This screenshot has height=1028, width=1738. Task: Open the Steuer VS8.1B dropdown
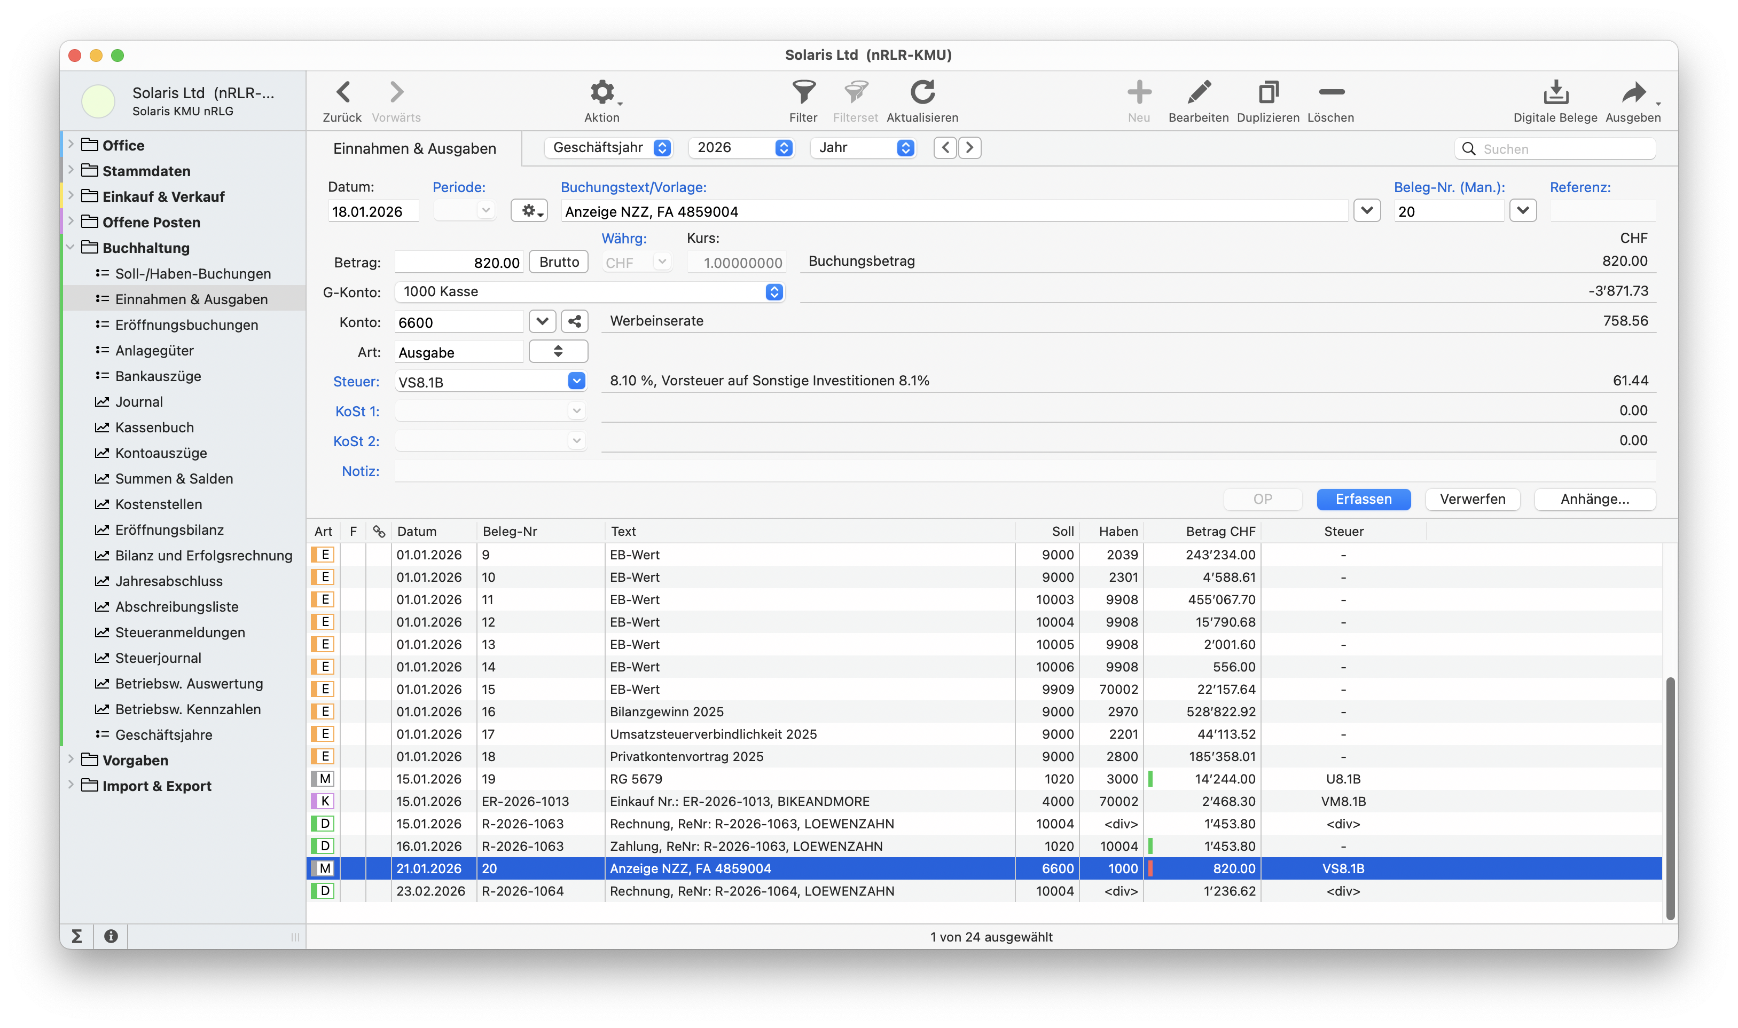[x=576, y=381]
